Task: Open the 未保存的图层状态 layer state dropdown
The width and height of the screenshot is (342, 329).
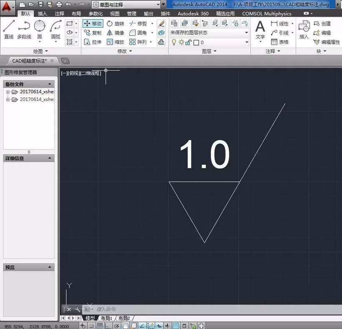Action: [x=209, y=33]
